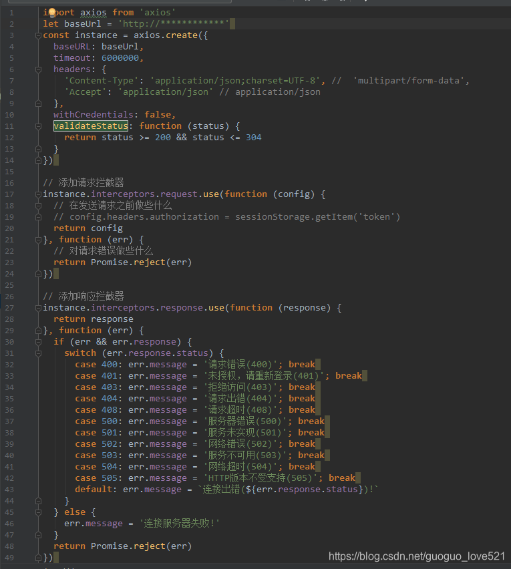Click the 'http://************' string on line 2
The width and height of the screenshot is (511, 569).
click(x=174, y=24)
